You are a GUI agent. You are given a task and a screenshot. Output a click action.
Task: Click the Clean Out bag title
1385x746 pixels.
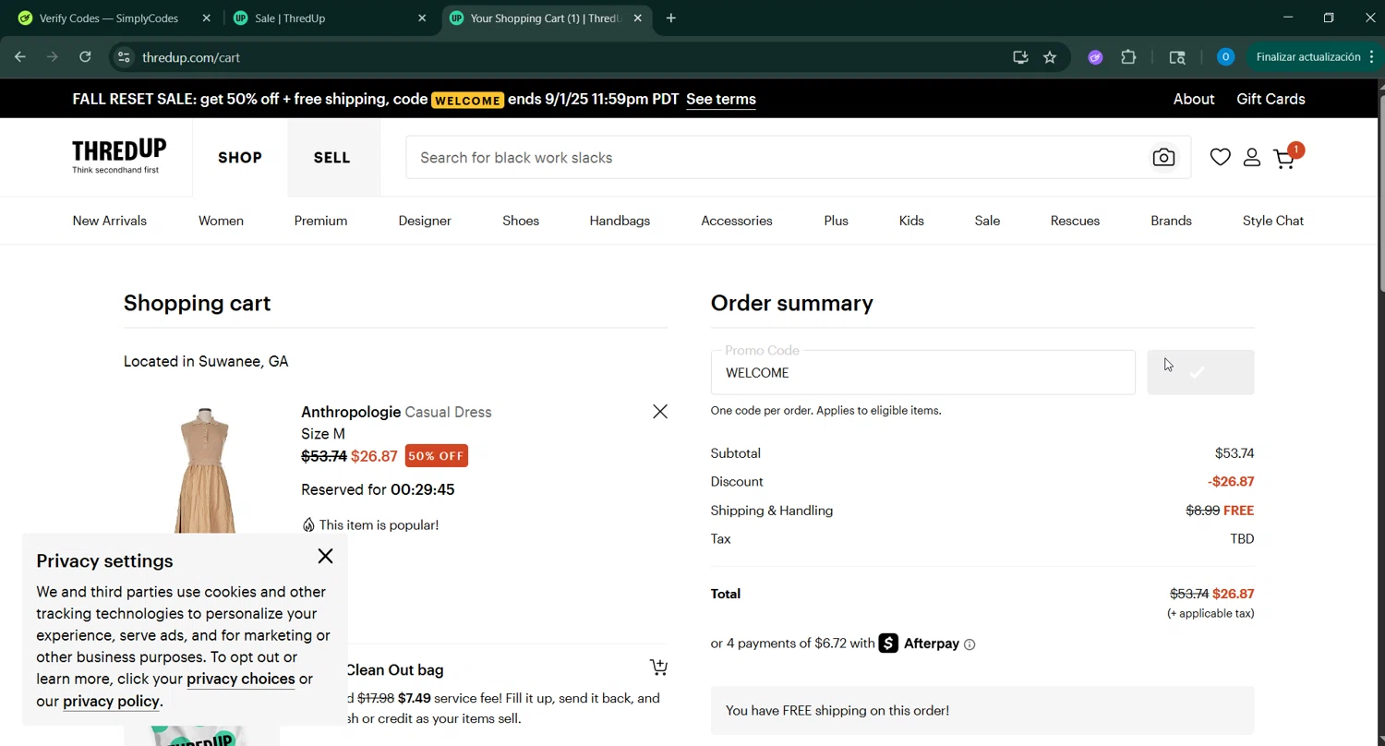coord(394,670)
